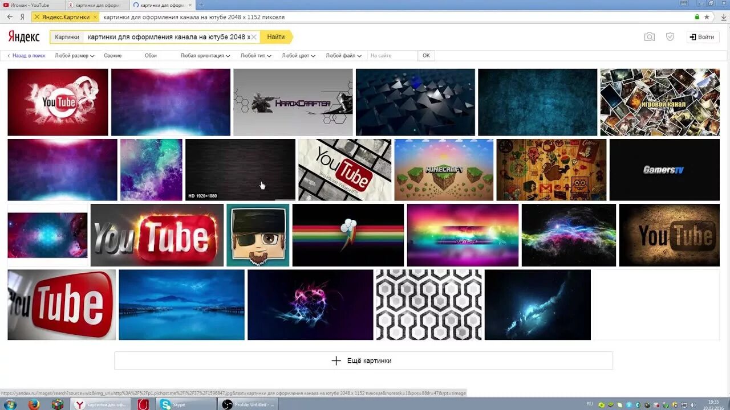The height and width of the screenshot is (410, 730).
Task: Search by image using the camera icon
Action: point(650,36)
